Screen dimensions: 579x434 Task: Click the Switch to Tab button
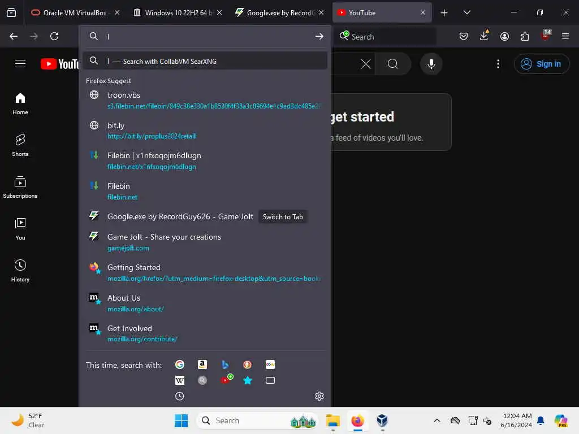coord(283,217)
